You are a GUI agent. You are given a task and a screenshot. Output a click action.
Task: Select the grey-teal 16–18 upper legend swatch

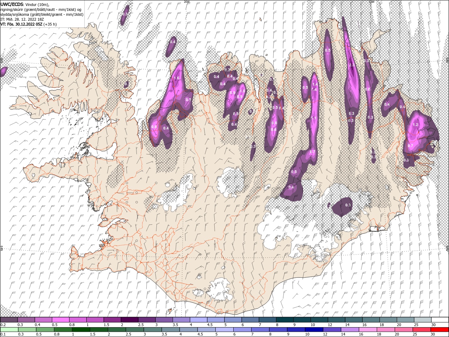coord(371,319)
